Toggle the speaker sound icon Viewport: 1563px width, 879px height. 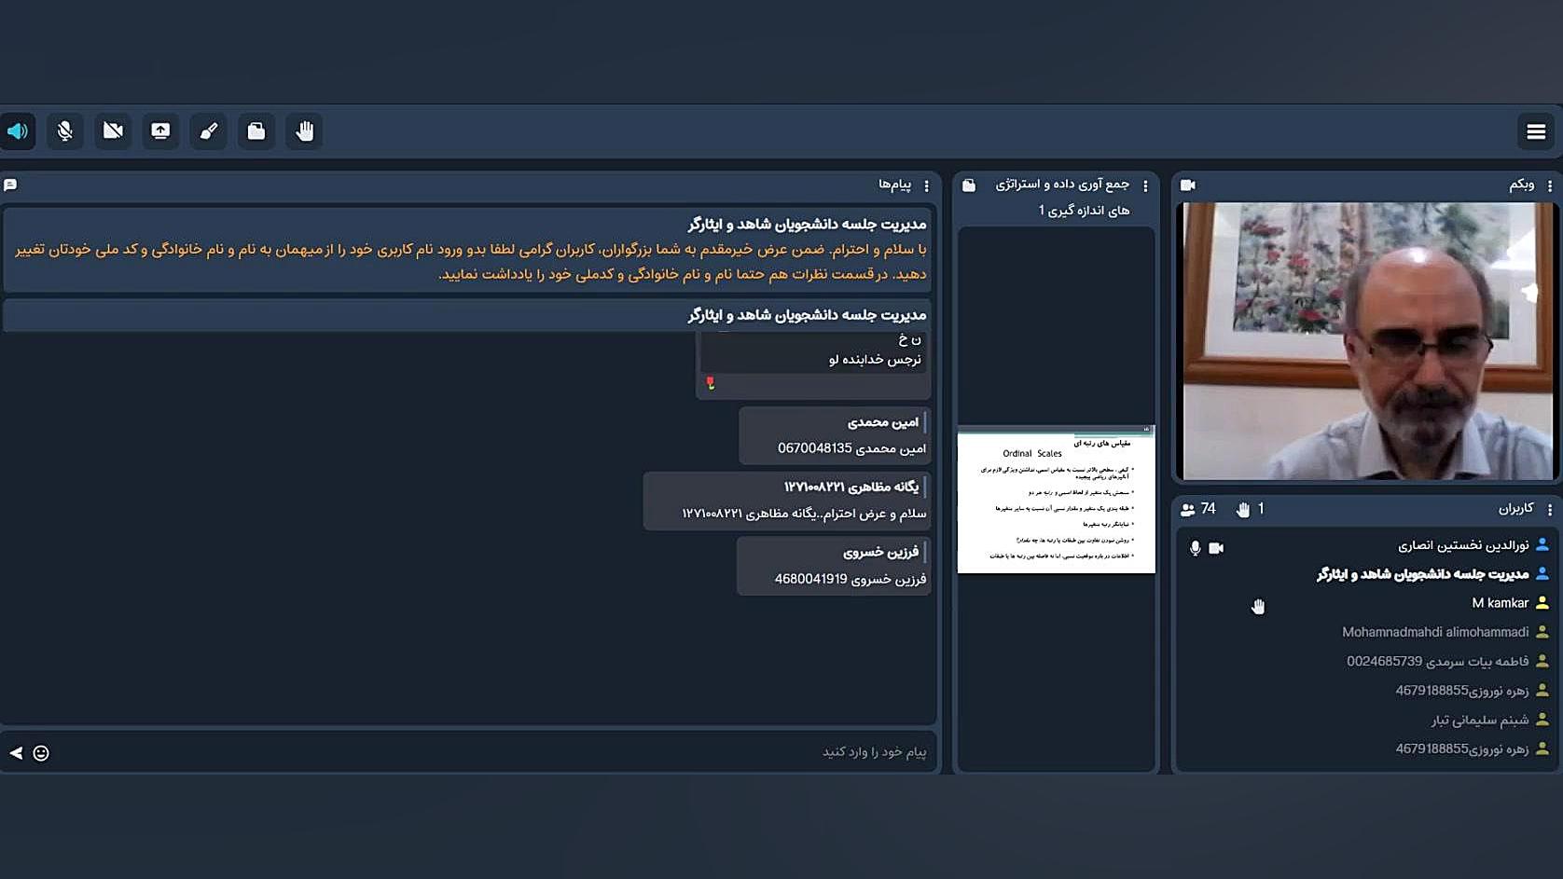[x=18, y=131]
